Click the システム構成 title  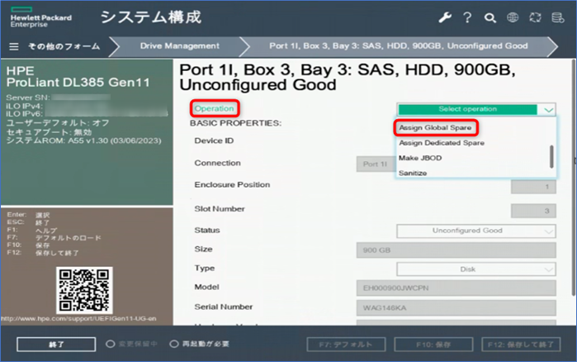(151, 17)
